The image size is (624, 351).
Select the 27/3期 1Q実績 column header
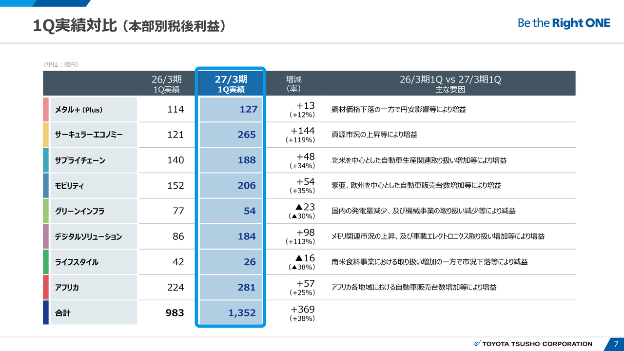[231, 84]
